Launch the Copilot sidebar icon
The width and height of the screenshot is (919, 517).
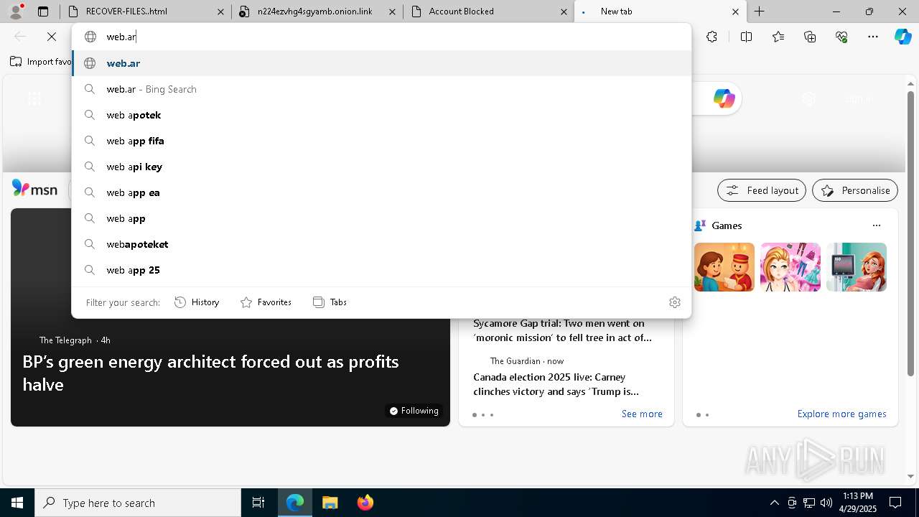903,37
